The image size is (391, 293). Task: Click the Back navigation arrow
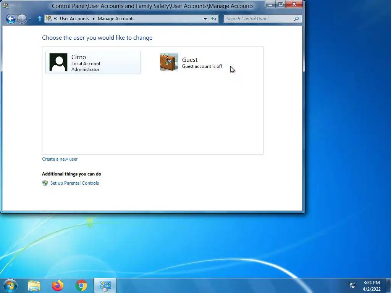click(11, 19)
